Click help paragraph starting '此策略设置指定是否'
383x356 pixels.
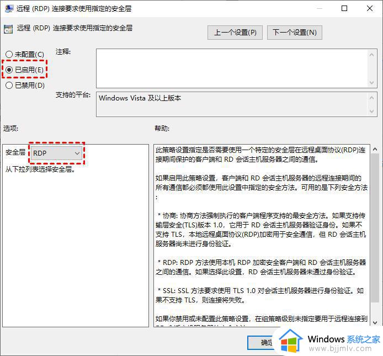(260, 155)
